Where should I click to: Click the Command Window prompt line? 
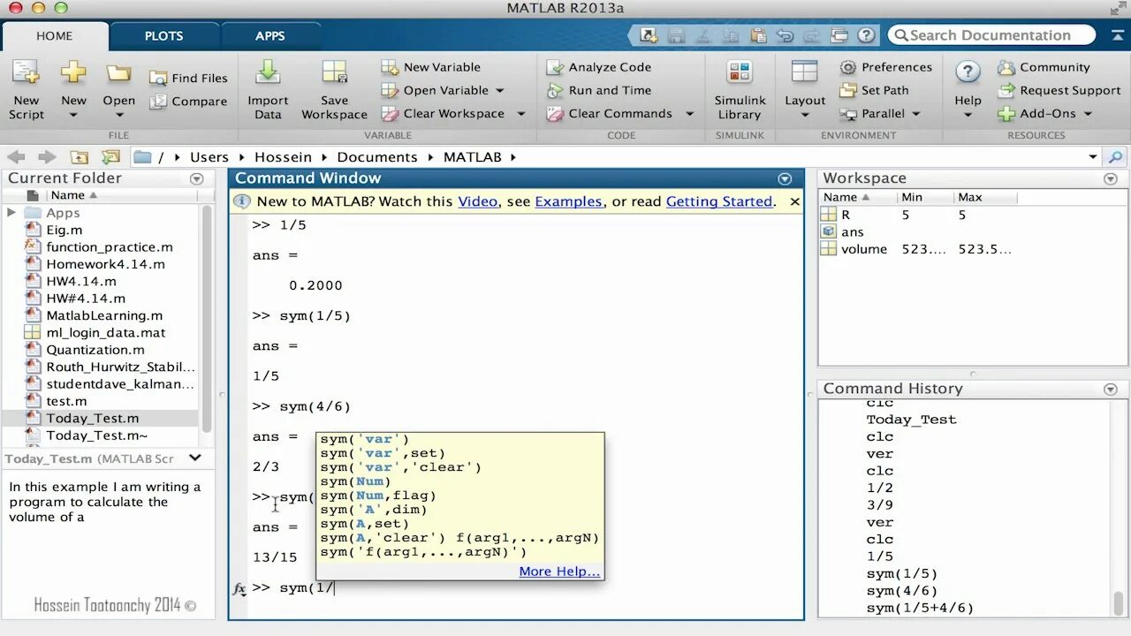(526, 588)
